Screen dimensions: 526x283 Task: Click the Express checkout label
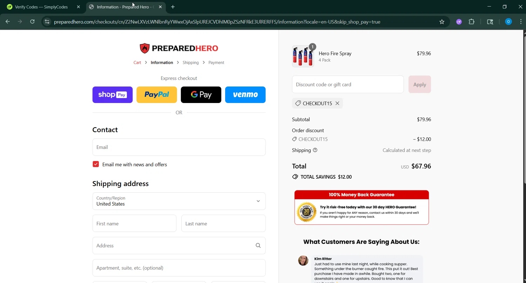pyautogui.click(x=179, y=78)
